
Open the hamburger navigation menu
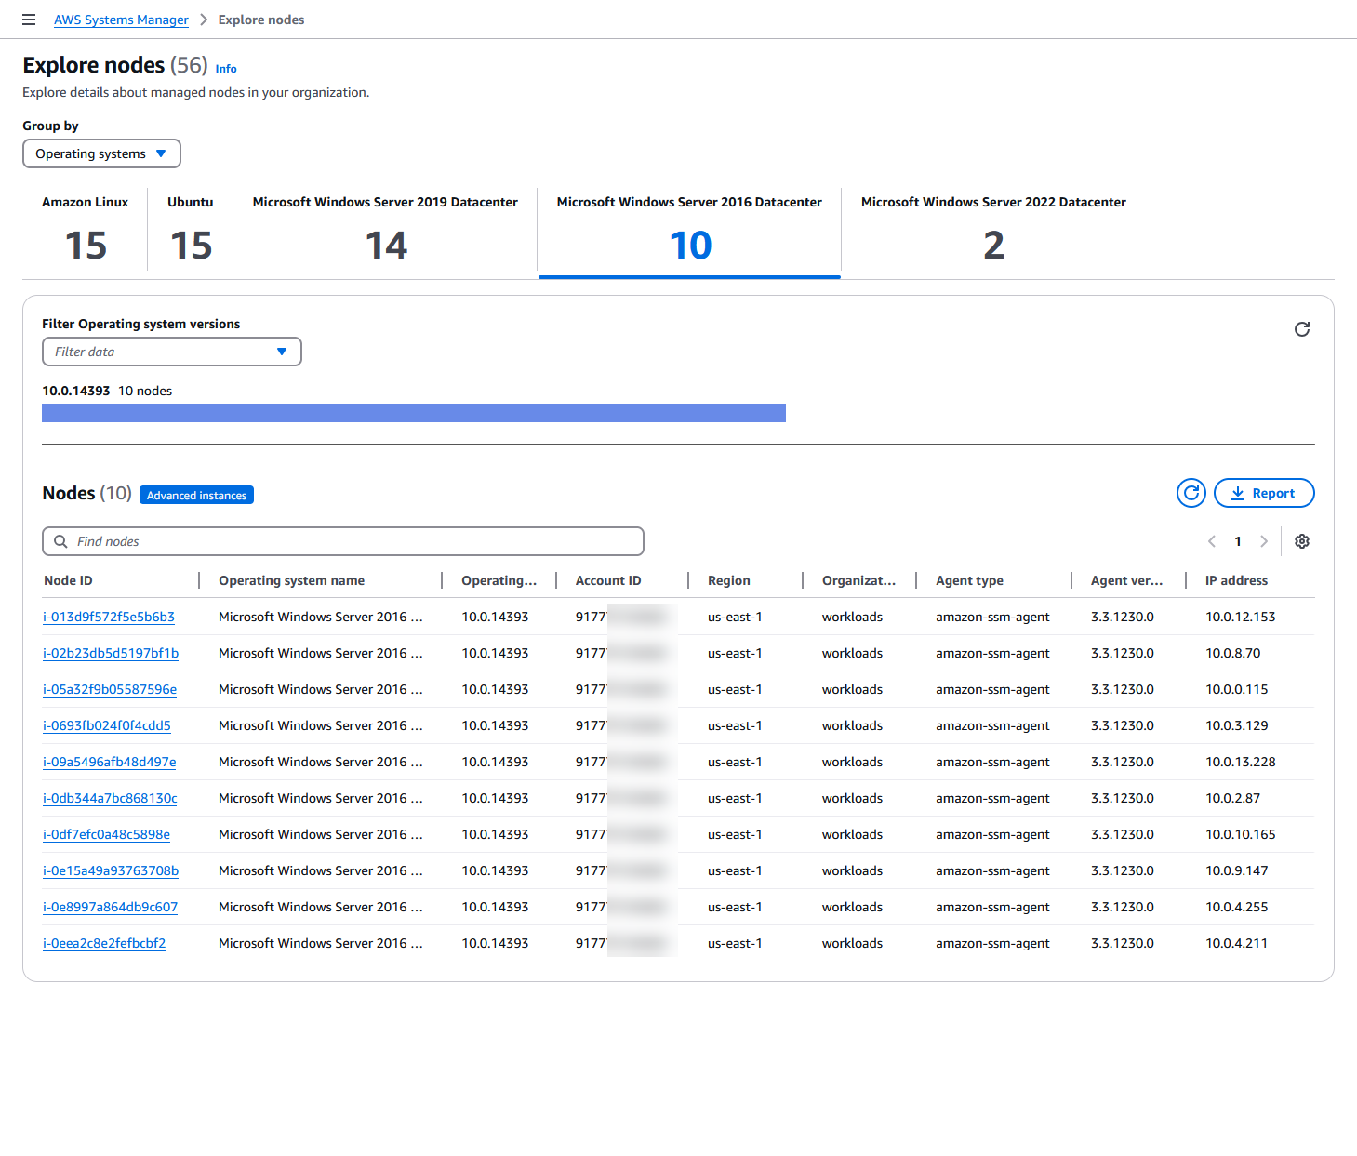[x=29, y=20]
